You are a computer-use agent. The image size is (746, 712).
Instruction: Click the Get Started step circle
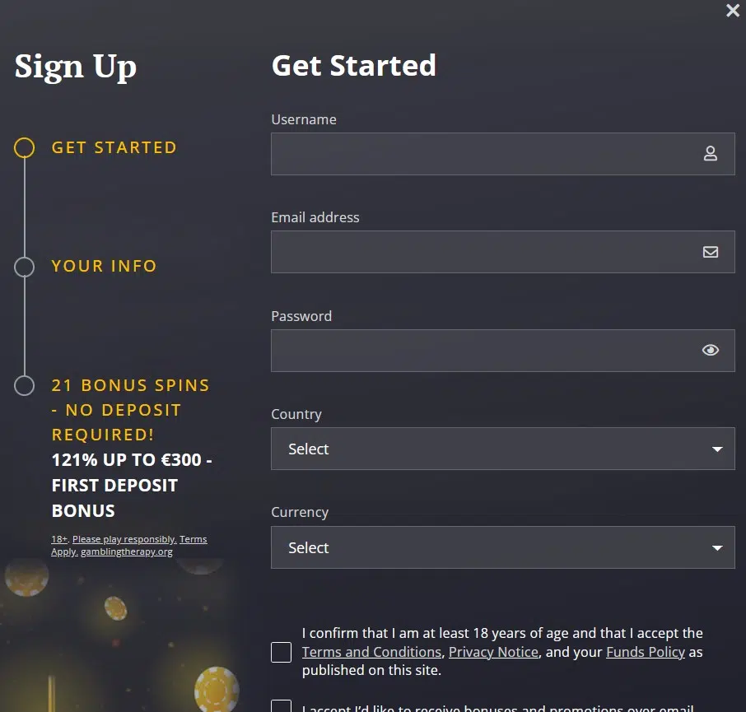click(24, 147)
